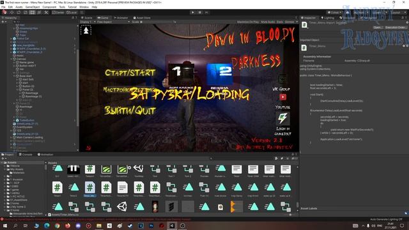Select the Hand tool in Unity toolbar

(4, 12)
